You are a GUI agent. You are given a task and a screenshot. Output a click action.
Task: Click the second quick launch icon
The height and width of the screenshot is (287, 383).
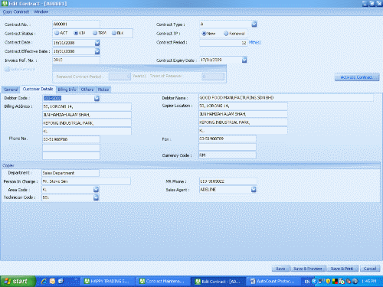[x=52, y=281]
